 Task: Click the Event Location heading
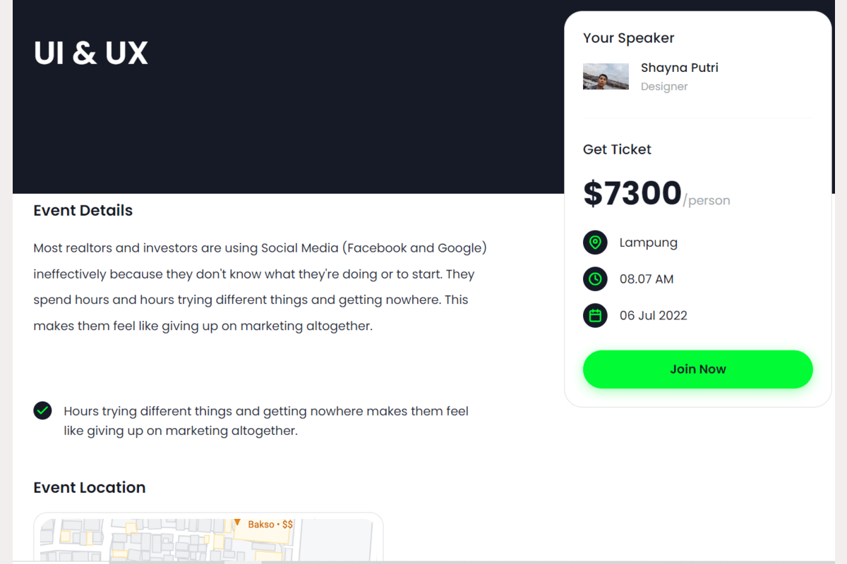90,487
